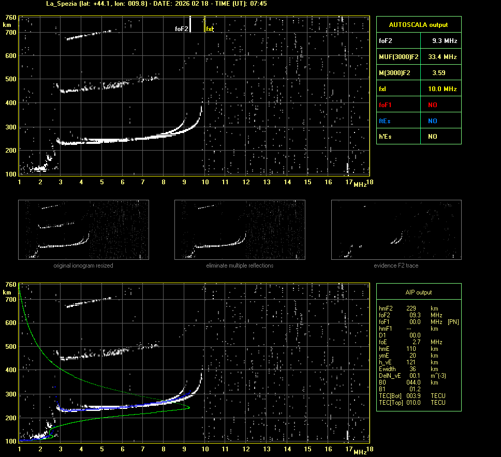Select the AUTOSCALA output header cell
The image size is (501, 457).
tap(418, 24)
